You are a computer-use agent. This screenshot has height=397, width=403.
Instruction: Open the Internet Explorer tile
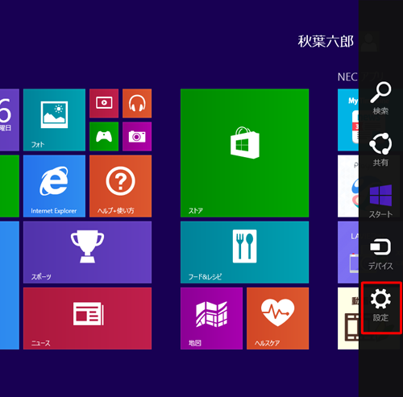54,186
